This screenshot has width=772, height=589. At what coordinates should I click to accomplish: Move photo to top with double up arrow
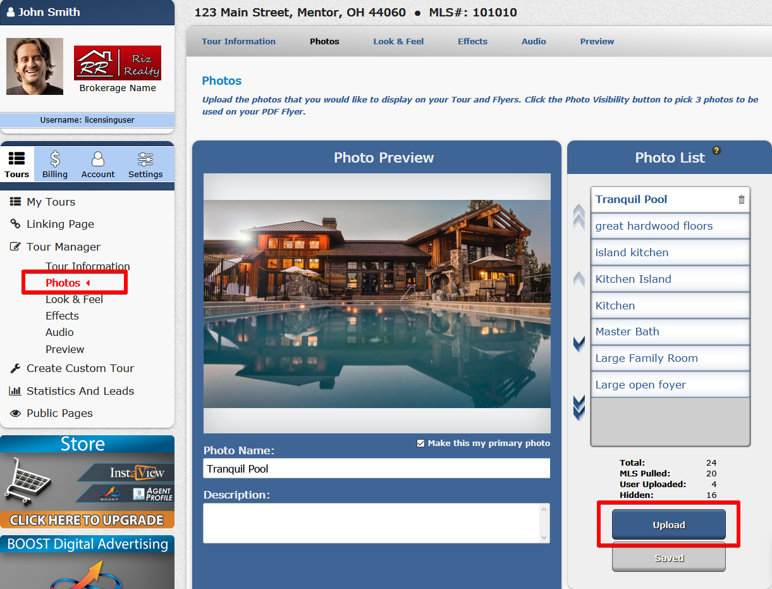[x=579, y=216]
